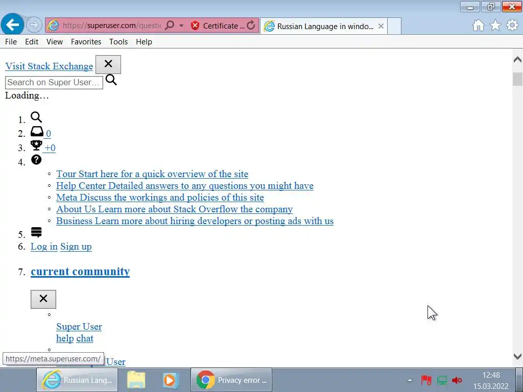Click the Forward navigation arrow
The height and width of the screenshot is (392, 523).
pos(34,25)
